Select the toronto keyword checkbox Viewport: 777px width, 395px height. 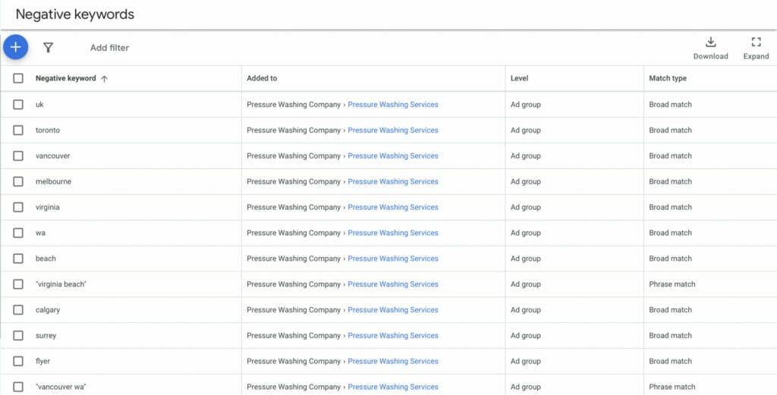coord(18,130)
